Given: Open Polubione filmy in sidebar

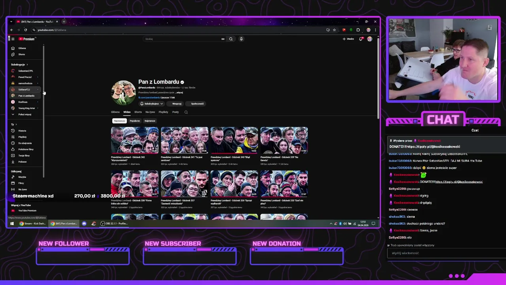Looking at the screenshot, I should (26, 149).
